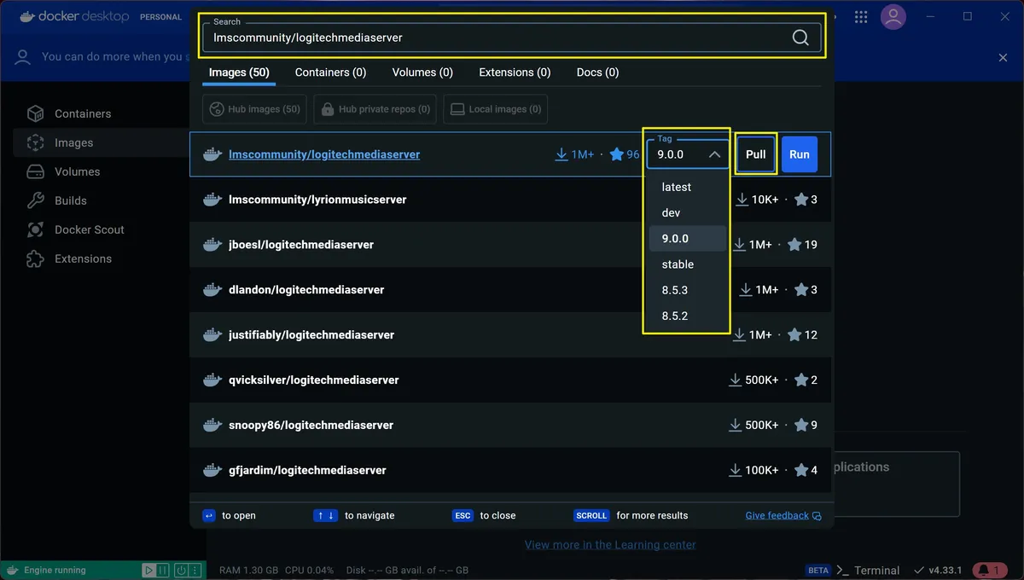
Task: Switch to the Containers (0) tab
Action: click(330, 72)
